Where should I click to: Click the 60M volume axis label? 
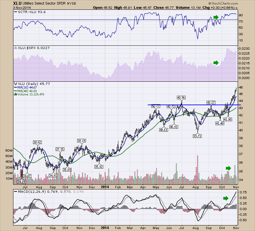tap(9, 150)
